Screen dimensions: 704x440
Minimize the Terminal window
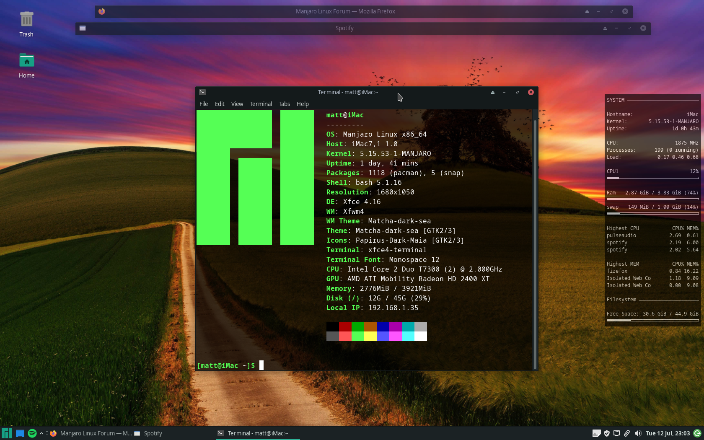click(504, 92)
